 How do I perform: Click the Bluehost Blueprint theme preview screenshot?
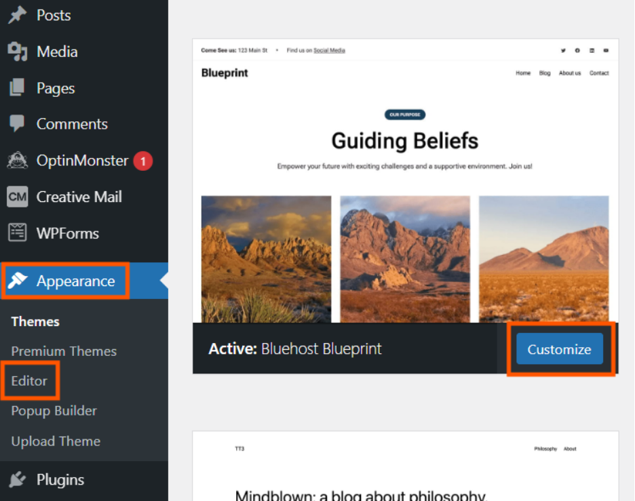click(405, 181)
